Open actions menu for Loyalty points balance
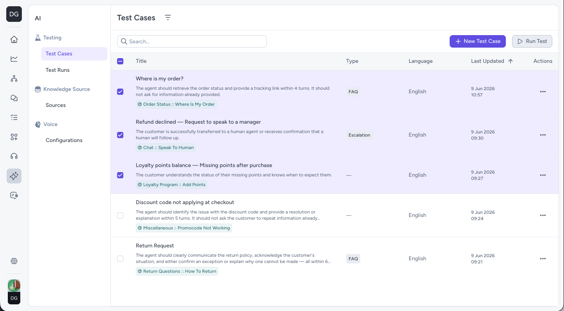564x311 pixels. tap(543, 175)
